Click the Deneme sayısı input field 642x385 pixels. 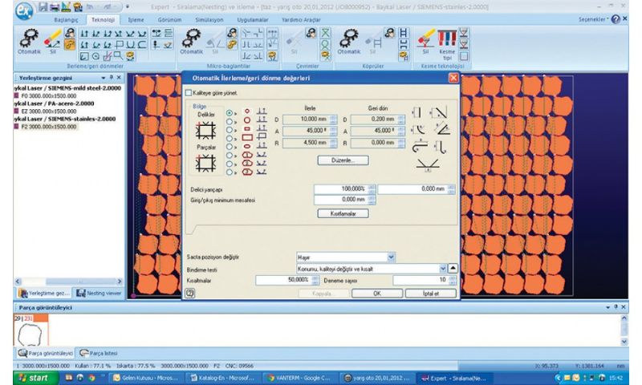(x=419, y=280)
